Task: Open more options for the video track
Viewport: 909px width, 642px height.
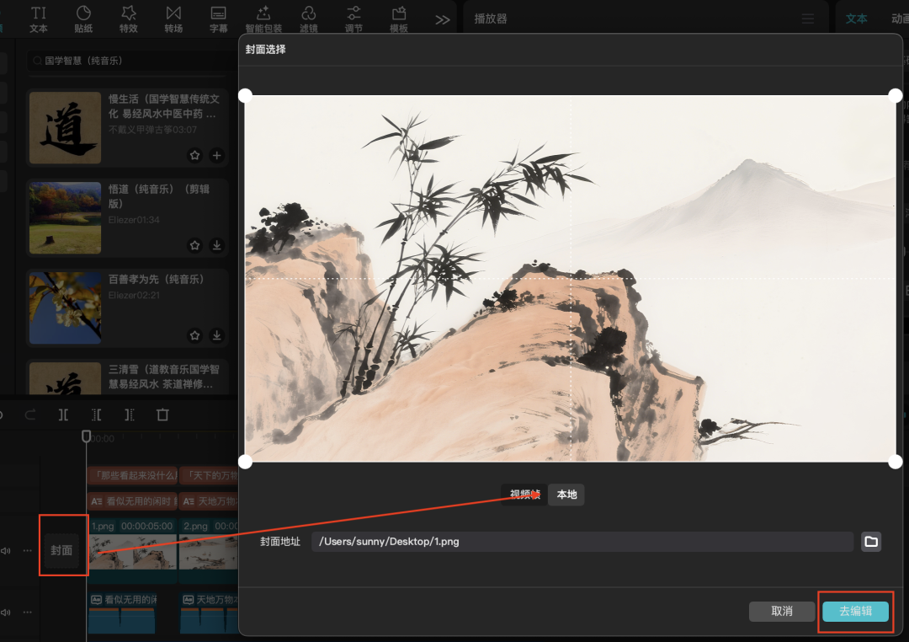Action: 27,551
